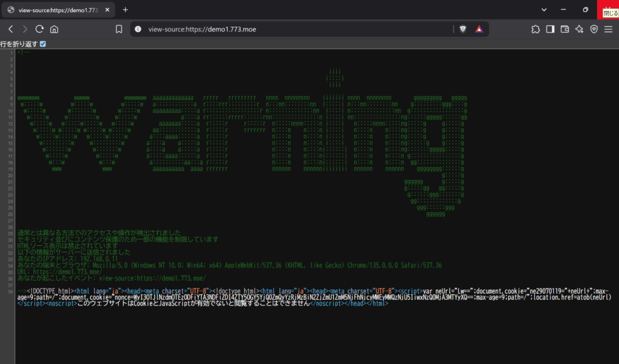
Task: Navigate back to previous page
Action: [x=10, y=29]
